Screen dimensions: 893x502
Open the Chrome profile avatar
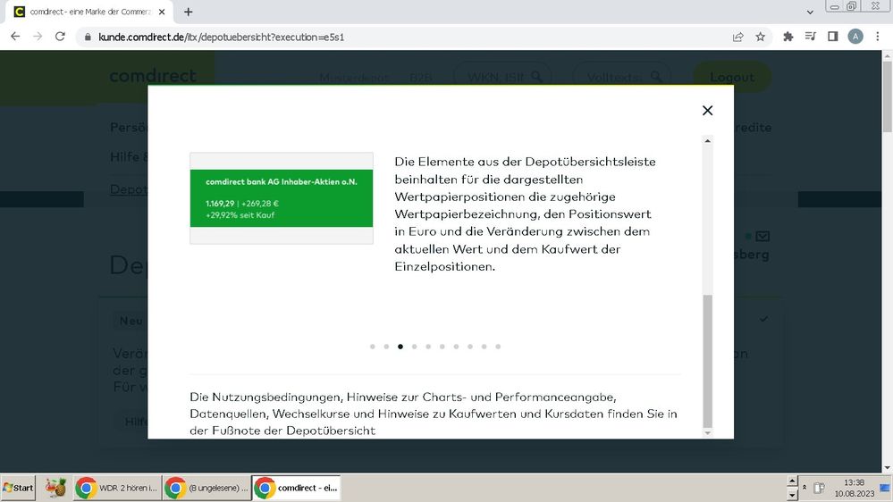pyautogui.click(x=855, y=37)
